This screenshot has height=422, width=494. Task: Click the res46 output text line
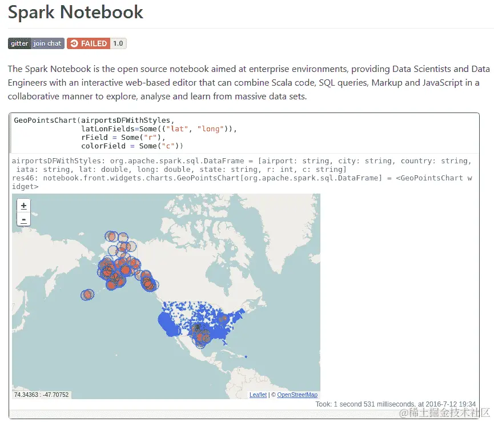click(242, 182)
